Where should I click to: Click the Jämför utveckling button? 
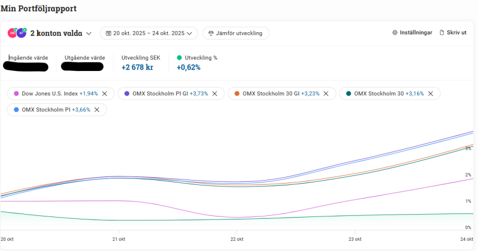[236, 33]
